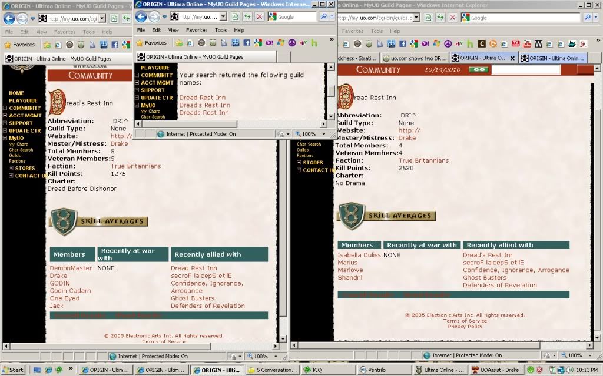Open UOAssist - Drake taskbar button

(496, 370)
